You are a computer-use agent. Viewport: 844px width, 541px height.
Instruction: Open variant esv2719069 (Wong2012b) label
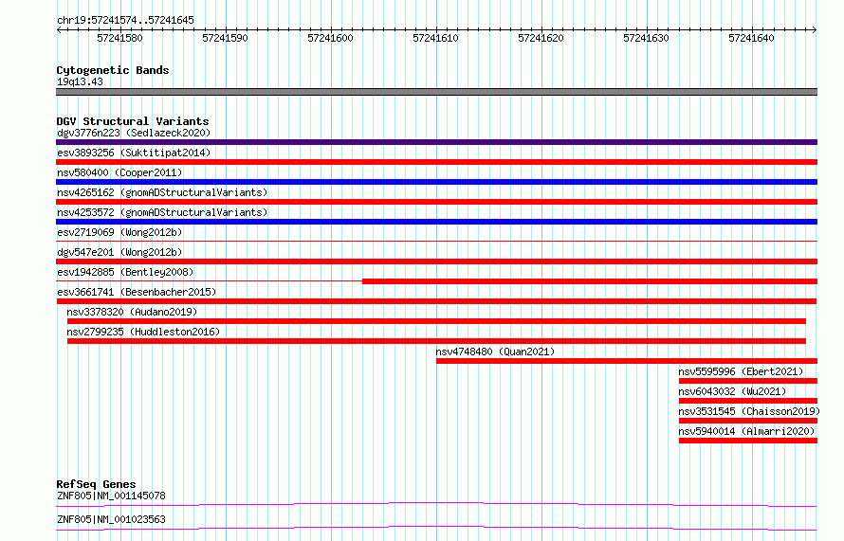point(119,232)
